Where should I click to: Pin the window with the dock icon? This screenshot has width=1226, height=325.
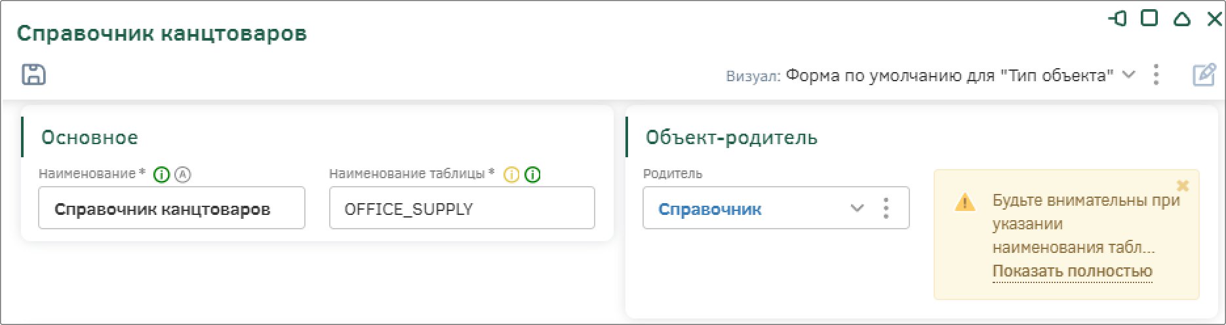click(x=1118, y=19)
